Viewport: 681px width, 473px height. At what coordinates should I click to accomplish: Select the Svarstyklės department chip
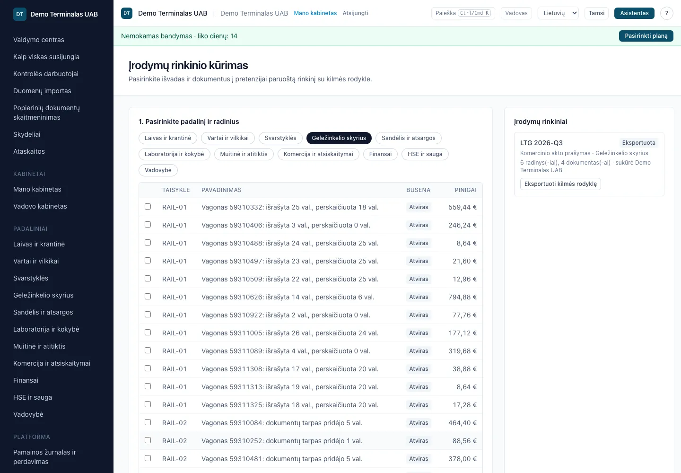point(280,138)
